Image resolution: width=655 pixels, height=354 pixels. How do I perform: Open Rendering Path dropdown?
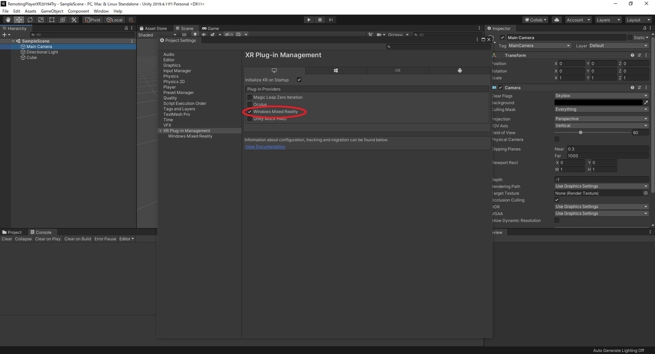point(602,186)
